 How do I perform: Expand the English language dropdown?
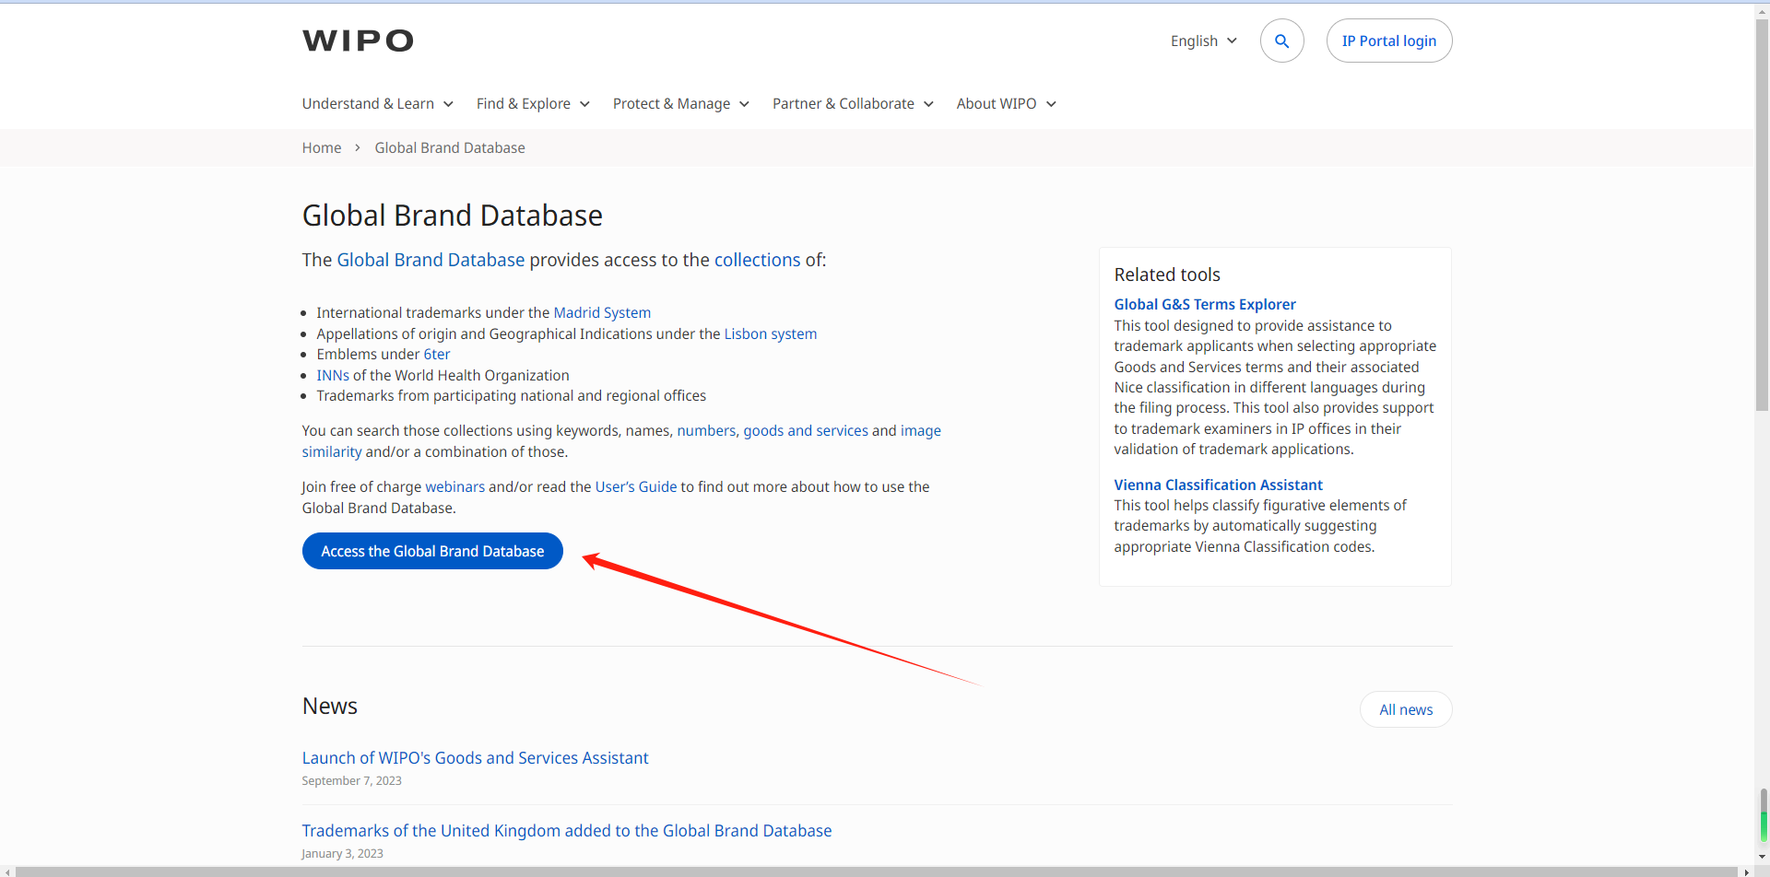(x=1203, y=41)
